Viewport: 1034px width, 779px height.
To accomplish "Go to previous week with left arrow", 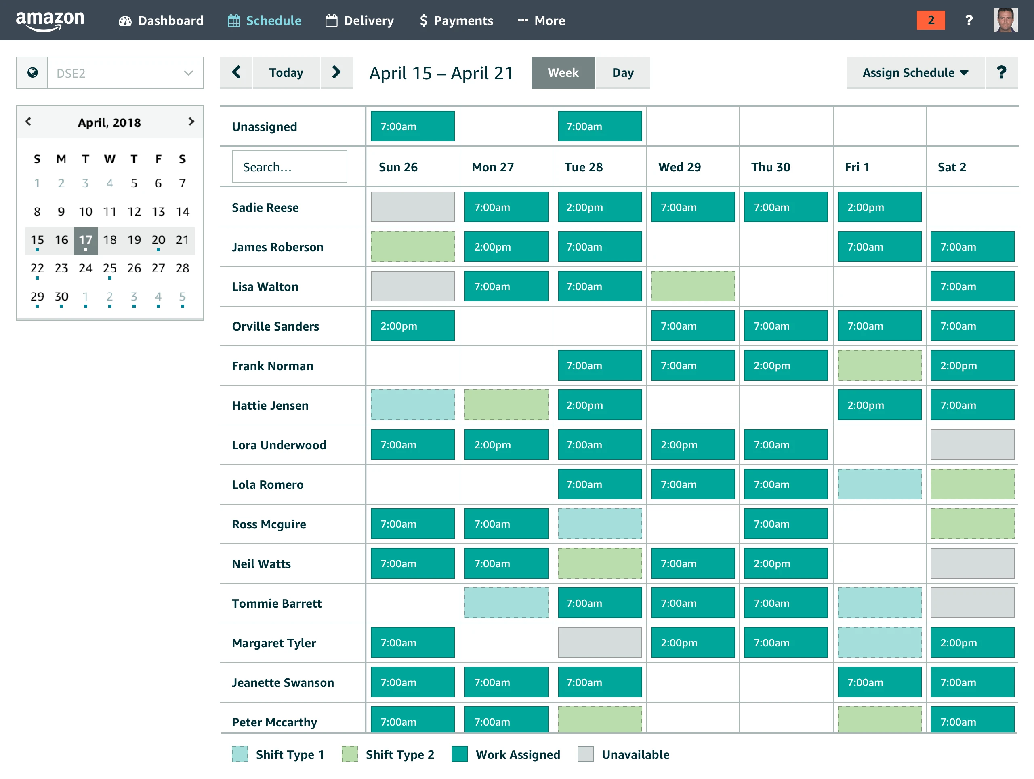I will [236, 72].
